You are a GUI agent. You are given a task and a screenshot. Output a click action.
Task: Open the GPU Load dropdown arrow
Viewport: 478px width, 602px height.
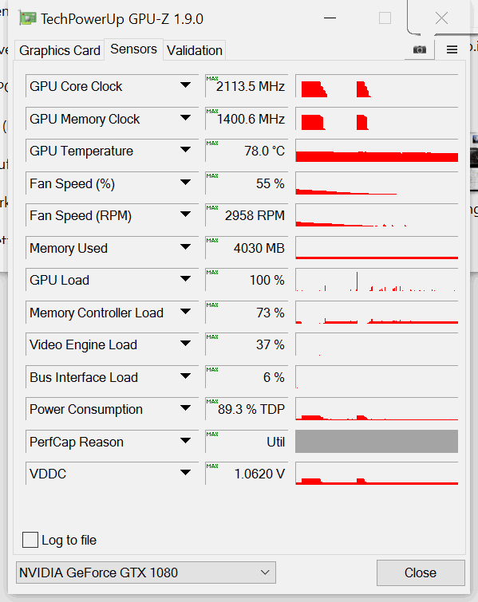185,279
